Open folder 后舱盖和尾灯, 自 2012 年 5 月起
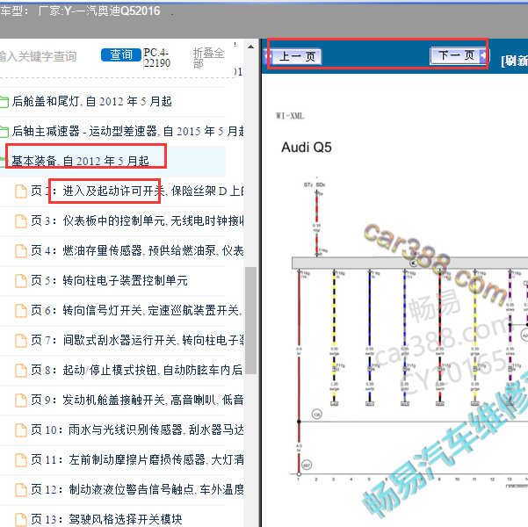Image resolution: width=528 pixels, height=527 pixels. click(x=91, y=101)
